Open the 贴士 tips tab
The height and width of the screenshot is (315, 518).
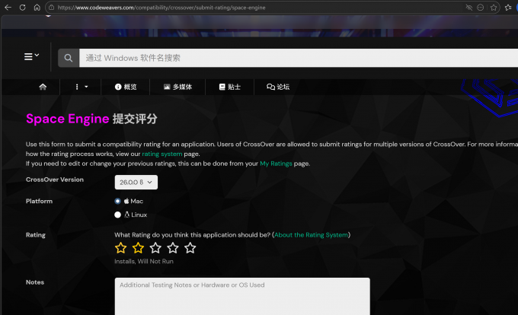(230, 87)
